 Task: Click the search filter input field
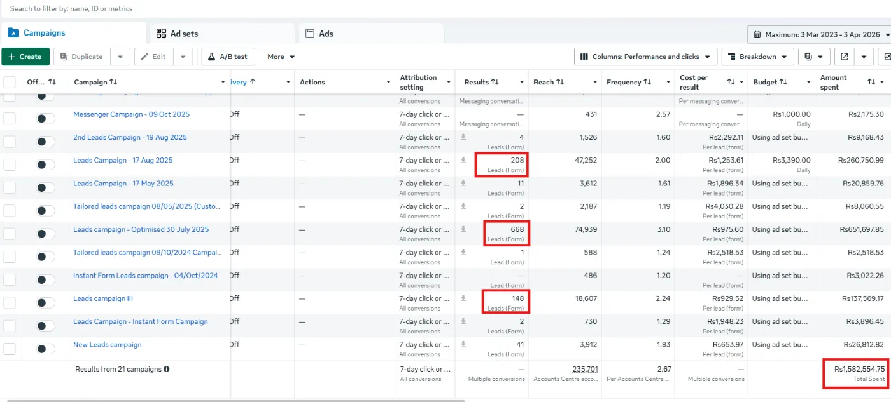coord(445,9)
